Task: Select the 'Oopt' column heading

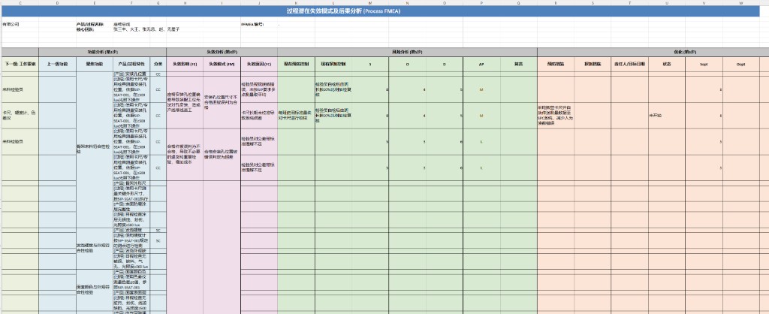Action: pyautogui.click(x=741, y=65)
